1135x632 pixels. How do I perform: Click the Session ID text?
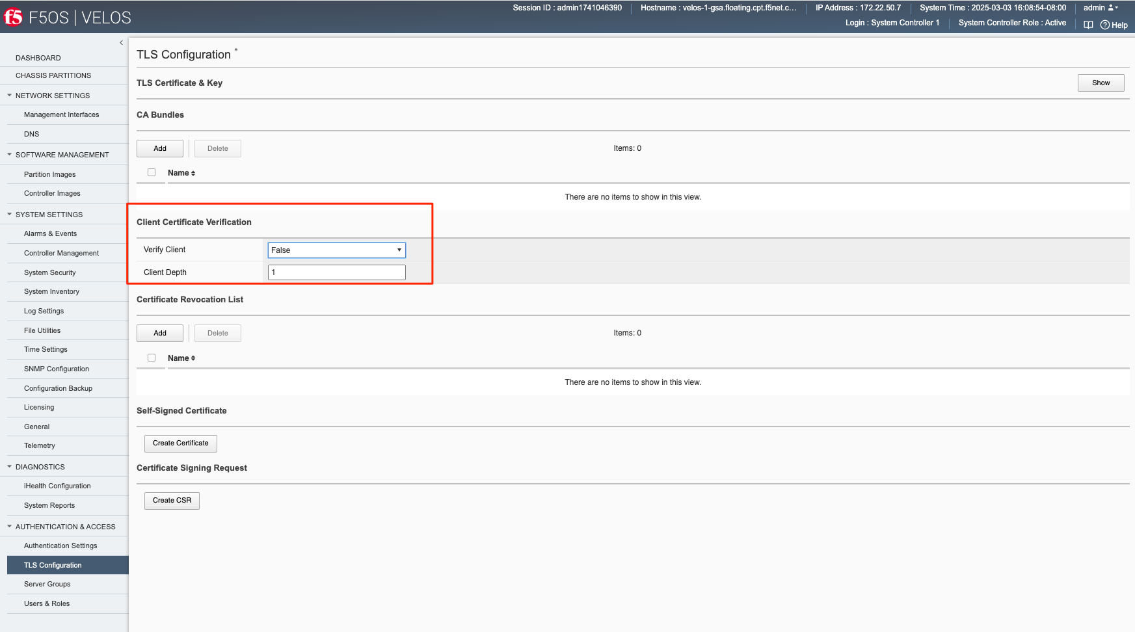click(567, 8)
